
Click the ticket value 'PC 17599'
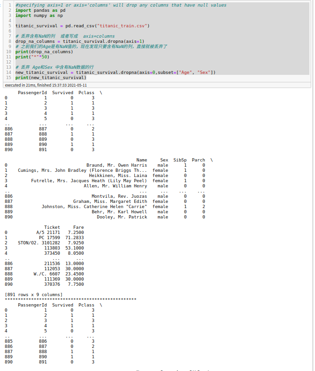[50, 238]
